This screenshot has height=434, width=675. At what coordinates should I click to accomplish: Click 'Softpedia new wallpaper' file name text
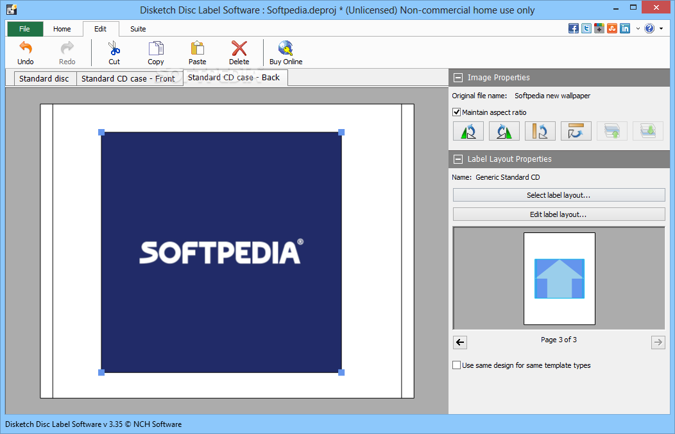click(552, 96)
